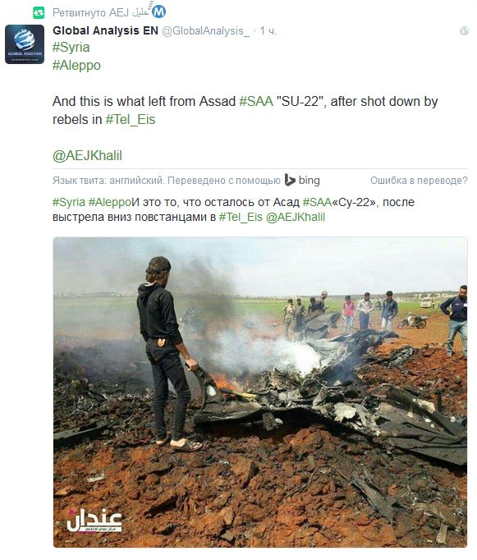Open @AEJKhalil in the translated text
This screenshot has width=477, height=560.
[296, 217]
